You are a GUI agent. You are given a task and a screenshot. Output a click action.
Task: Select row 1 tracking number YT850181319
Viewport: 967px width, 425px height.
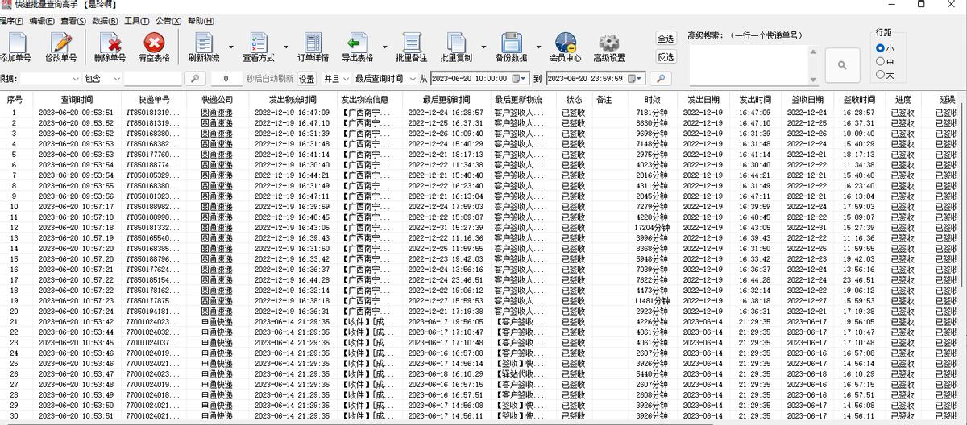(152, 113)
